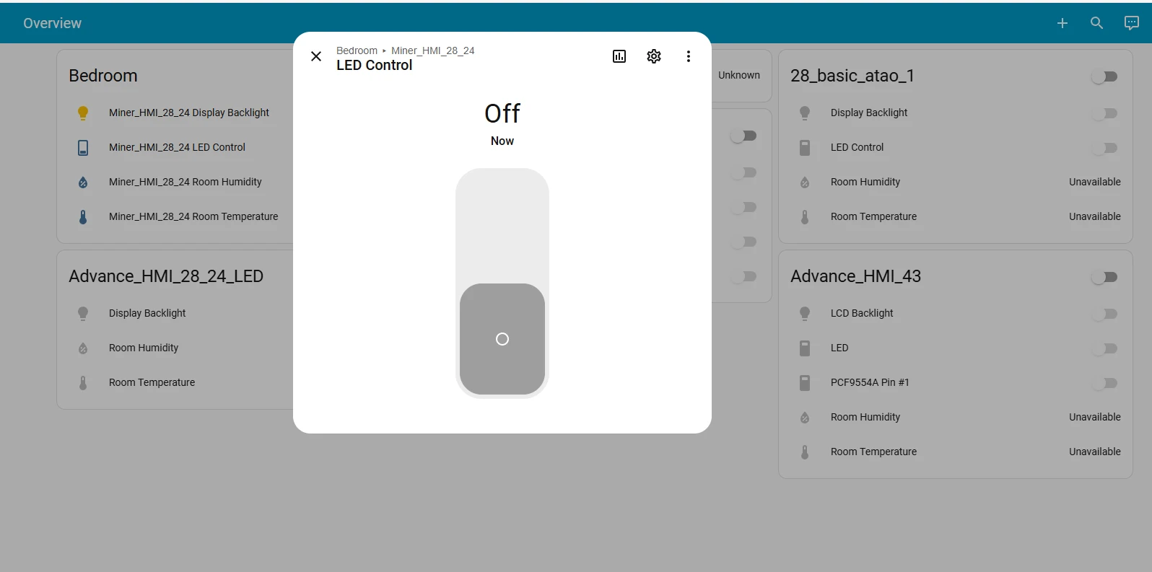Click the search icon in header
This screenshot has height=572, width=1152.
(x=1096, y=23)
